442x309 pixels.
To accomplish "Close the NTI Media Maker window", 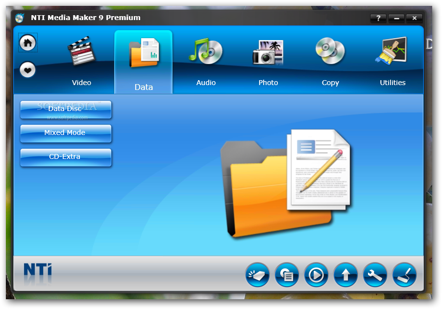I will pos(414,18).
